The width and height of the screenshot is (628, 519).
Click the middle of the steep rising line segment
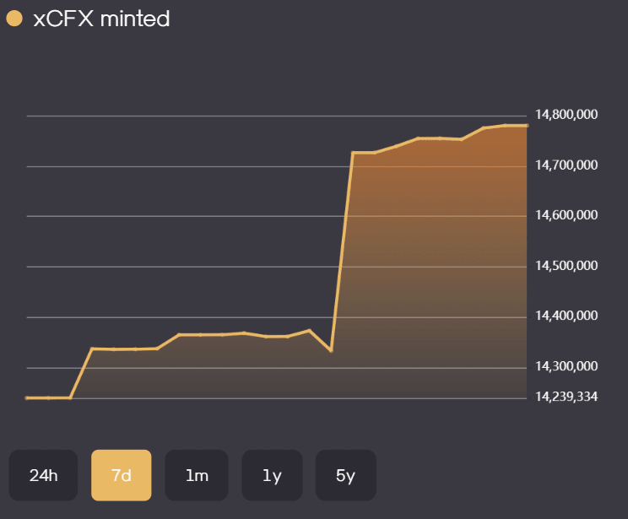pyautogui.click(x=342, y=251)
